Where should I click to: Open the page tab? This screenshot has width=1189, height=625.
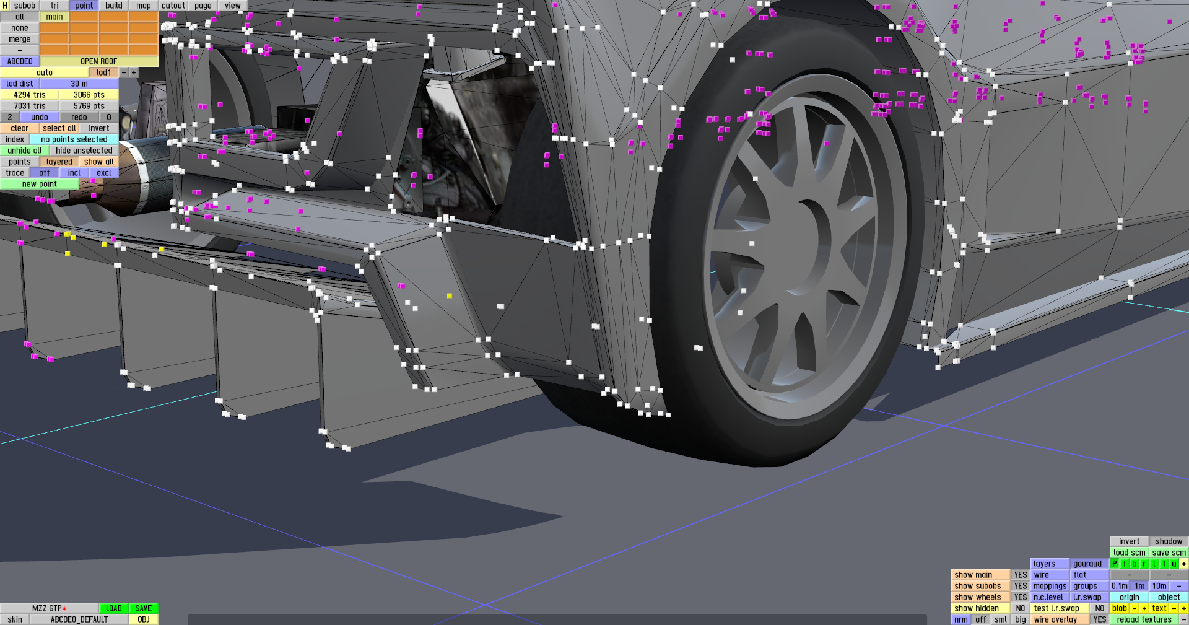[x=203, y=6]
